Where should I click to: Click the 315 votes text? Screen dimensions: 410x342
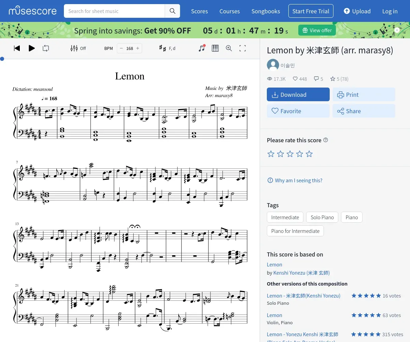point(393,334)
